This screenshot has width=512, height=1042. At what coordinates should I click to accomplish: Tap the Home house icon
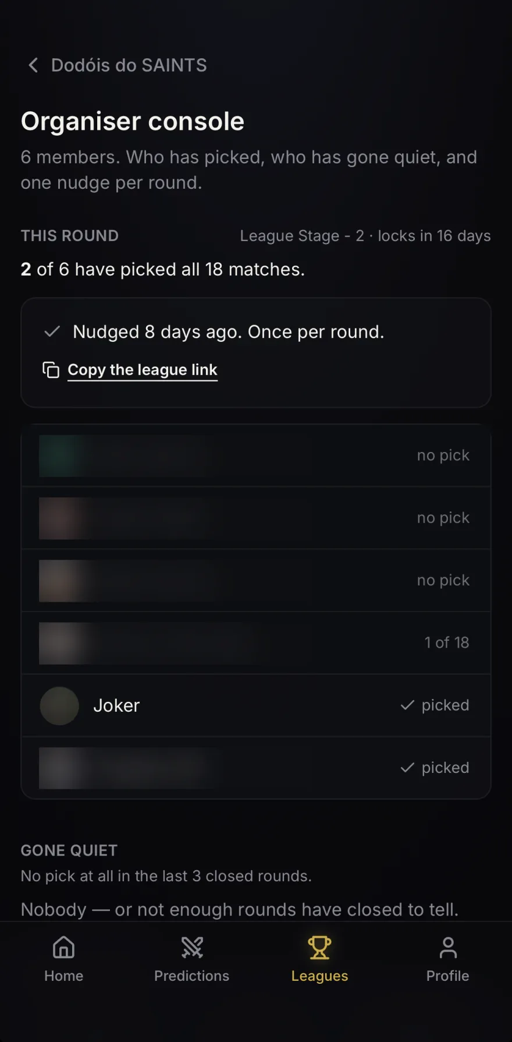pos(64,948)
